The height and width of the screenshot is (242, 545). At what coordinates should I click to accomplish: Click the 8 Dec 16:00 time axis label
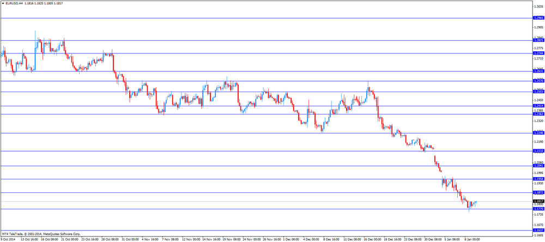(332, 240)
